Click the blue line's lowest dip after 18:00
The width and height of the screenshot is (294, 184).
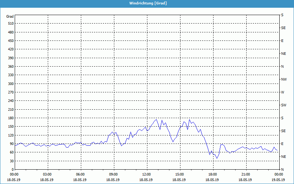[217, 158]
